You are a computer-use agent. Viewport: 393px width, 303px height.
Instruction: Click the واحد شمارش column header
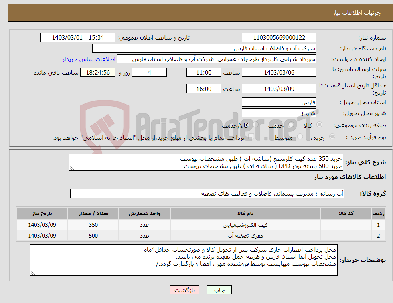pos(144,214)
